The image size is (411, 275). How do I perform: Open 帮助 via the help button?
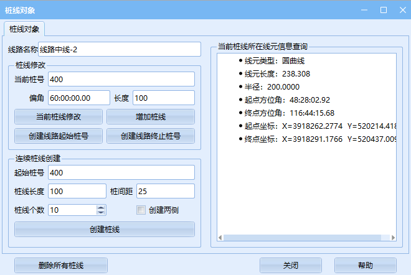click(x=365, y=265)
